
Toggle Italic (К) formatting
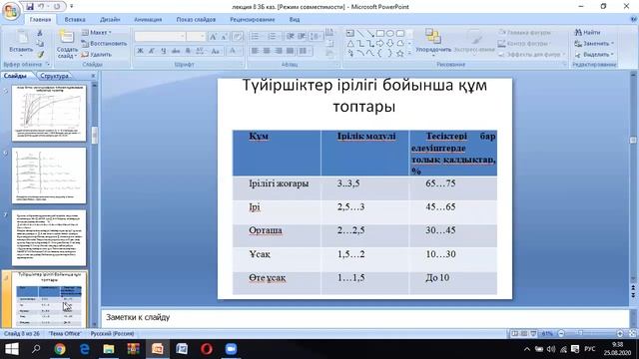[x=151, y=51]
